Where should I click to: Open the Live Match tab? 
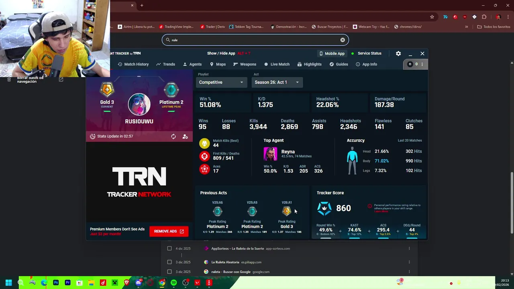(x=277, y=64)
